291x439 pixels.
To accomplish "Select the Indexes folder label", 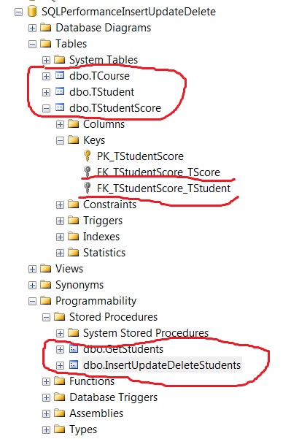I will pos(101,237).
